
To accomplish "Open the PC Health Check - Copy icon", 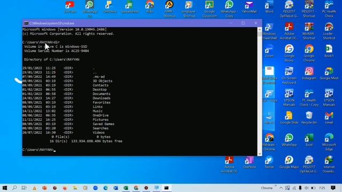I will [x=309, y=98].
